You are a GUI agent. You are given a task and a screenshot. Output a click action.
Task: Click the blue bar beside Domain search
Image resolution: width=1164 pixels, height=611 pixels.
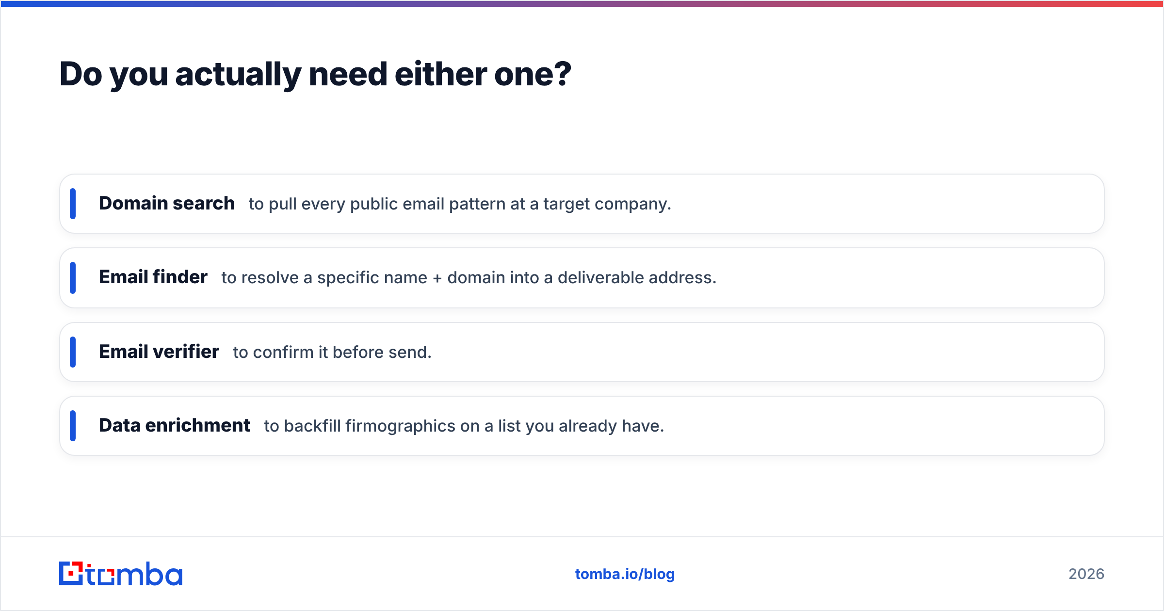[73, 204]
